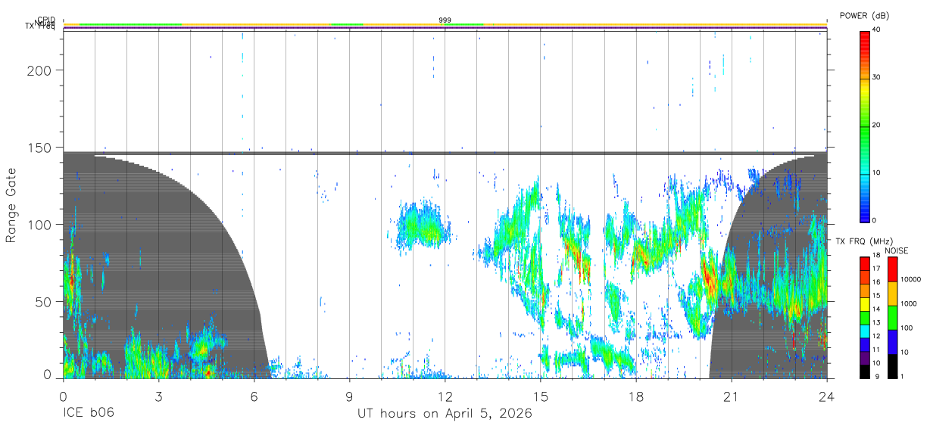
Task: Click UT hour tick label 12
Action: click(x=445, y=396)
